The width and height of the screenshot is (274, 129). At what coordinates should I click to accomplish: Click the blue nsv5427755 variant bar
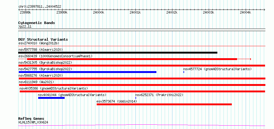point(87,72)
